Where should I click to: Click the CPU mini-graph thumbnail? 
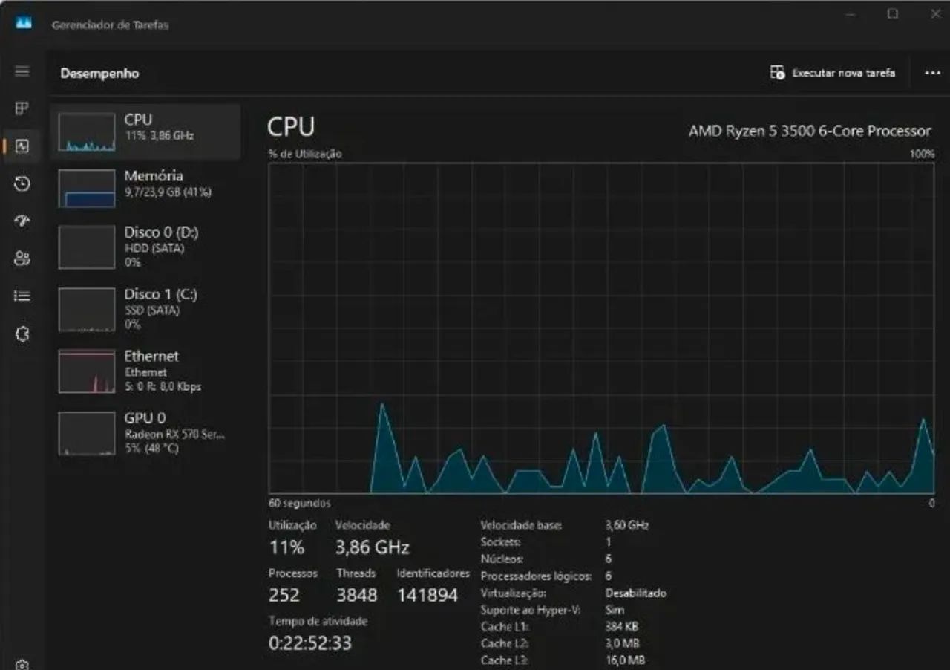[x=86, y=131]
